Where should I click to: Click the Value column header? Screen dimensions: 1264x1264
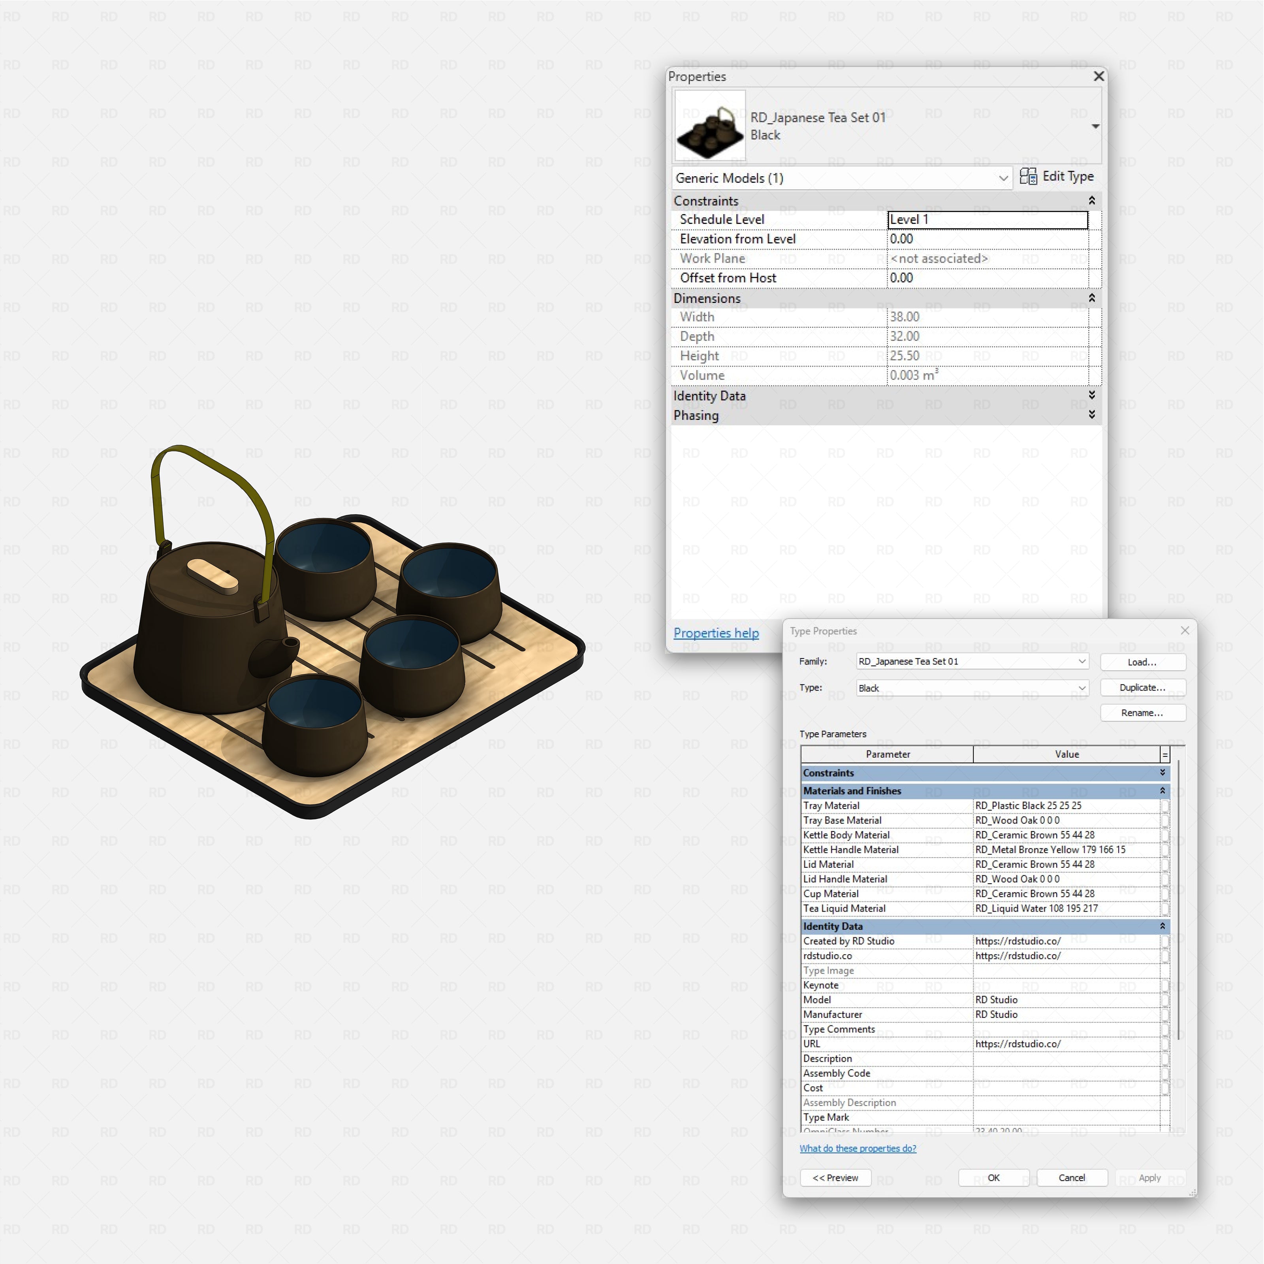(x=1066, y=755)
